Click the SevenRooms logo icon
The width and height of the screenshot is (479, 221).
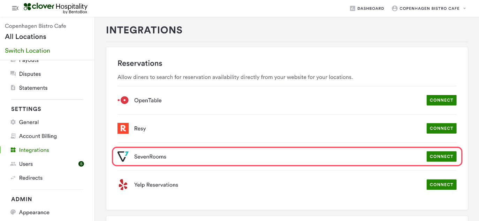123,157
